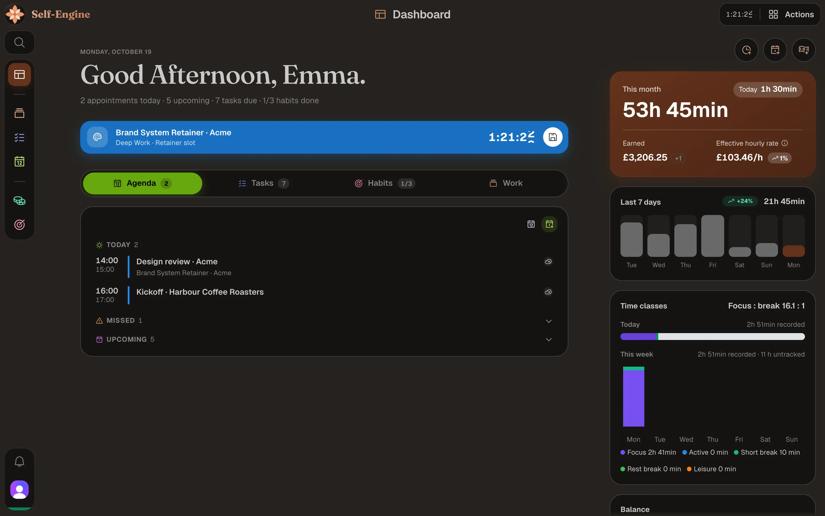Screen dimensions: 825x516
Task: Click the add income banknote icon
Action: 804,50
